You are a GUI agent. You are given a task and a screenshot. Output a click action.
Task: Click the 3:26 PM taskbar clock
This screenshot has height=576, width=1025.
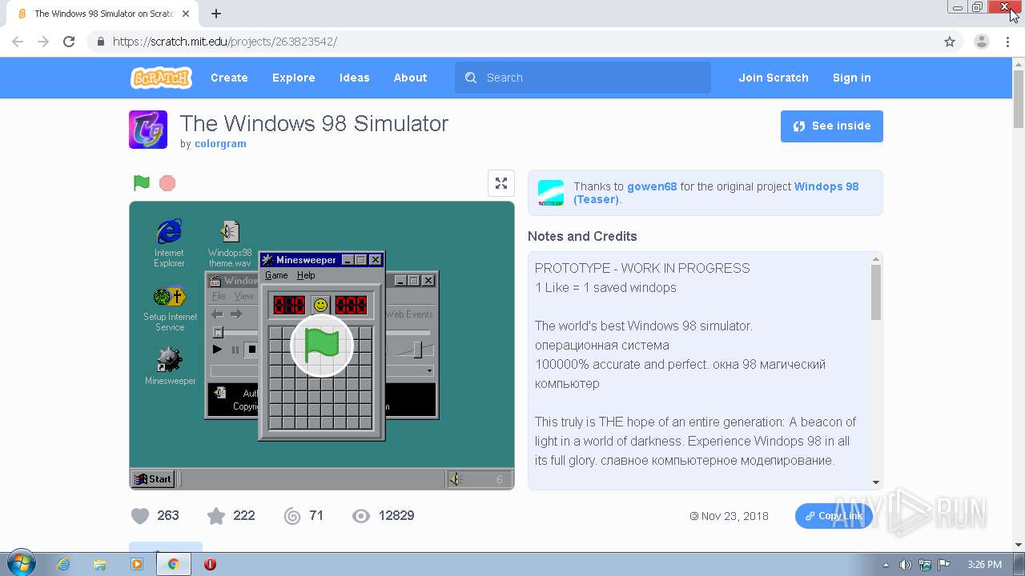tap(984, 565)
